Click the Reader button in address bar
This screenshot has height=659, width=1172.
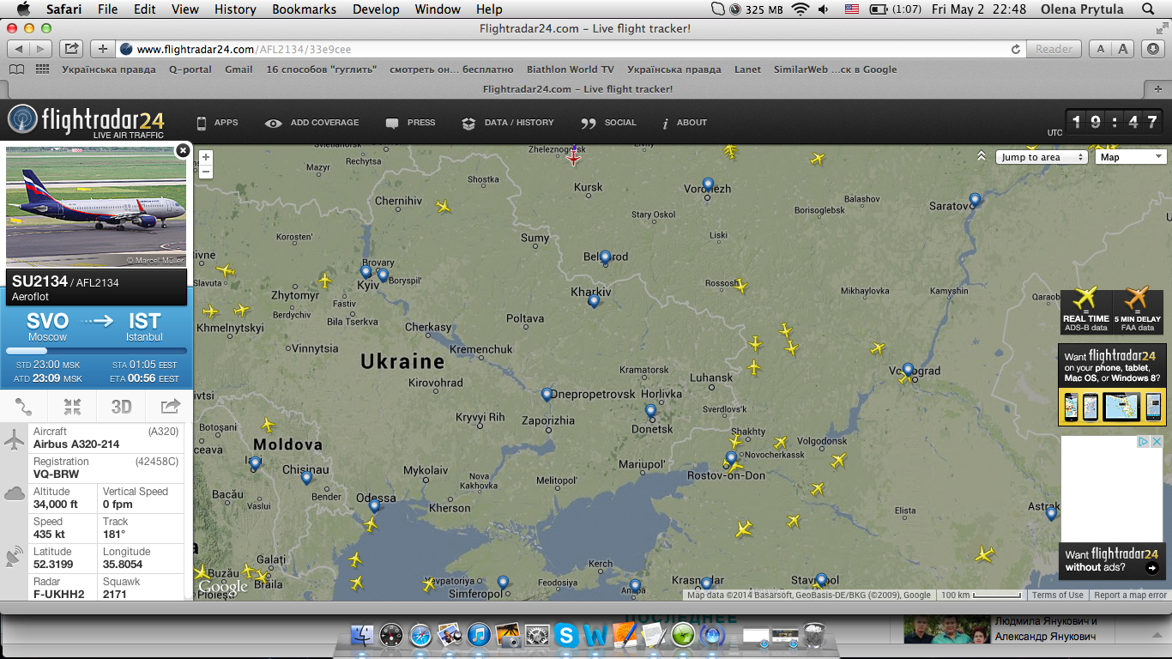click(x=1053, y=50)
